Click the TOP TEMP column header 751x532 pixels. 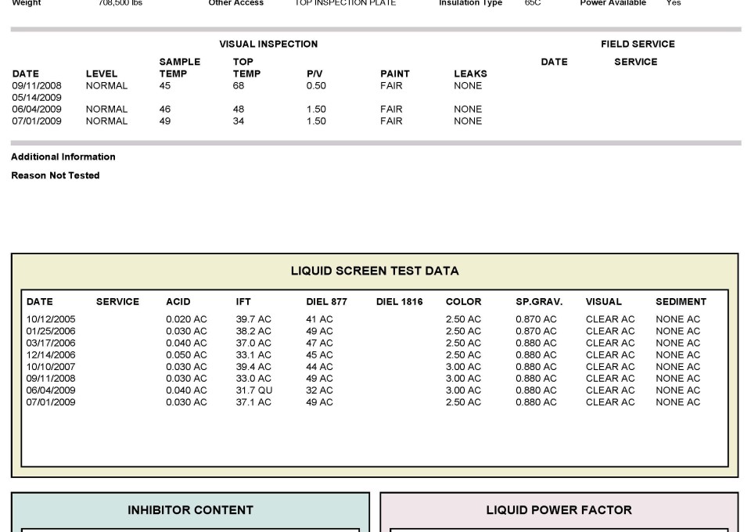tap(246, 67)
